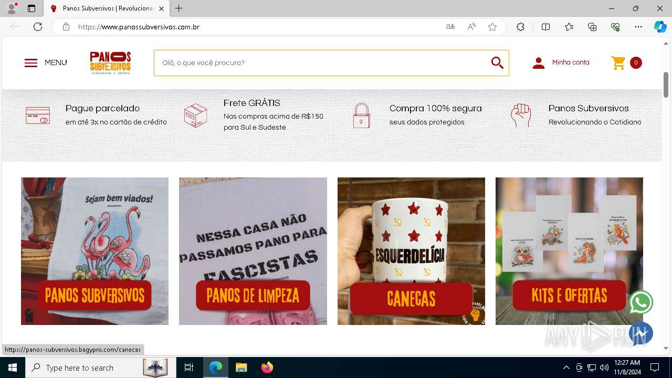Open the shopping cart icon
This screenshot has height=378, width=672.
[x=618, y=63]
